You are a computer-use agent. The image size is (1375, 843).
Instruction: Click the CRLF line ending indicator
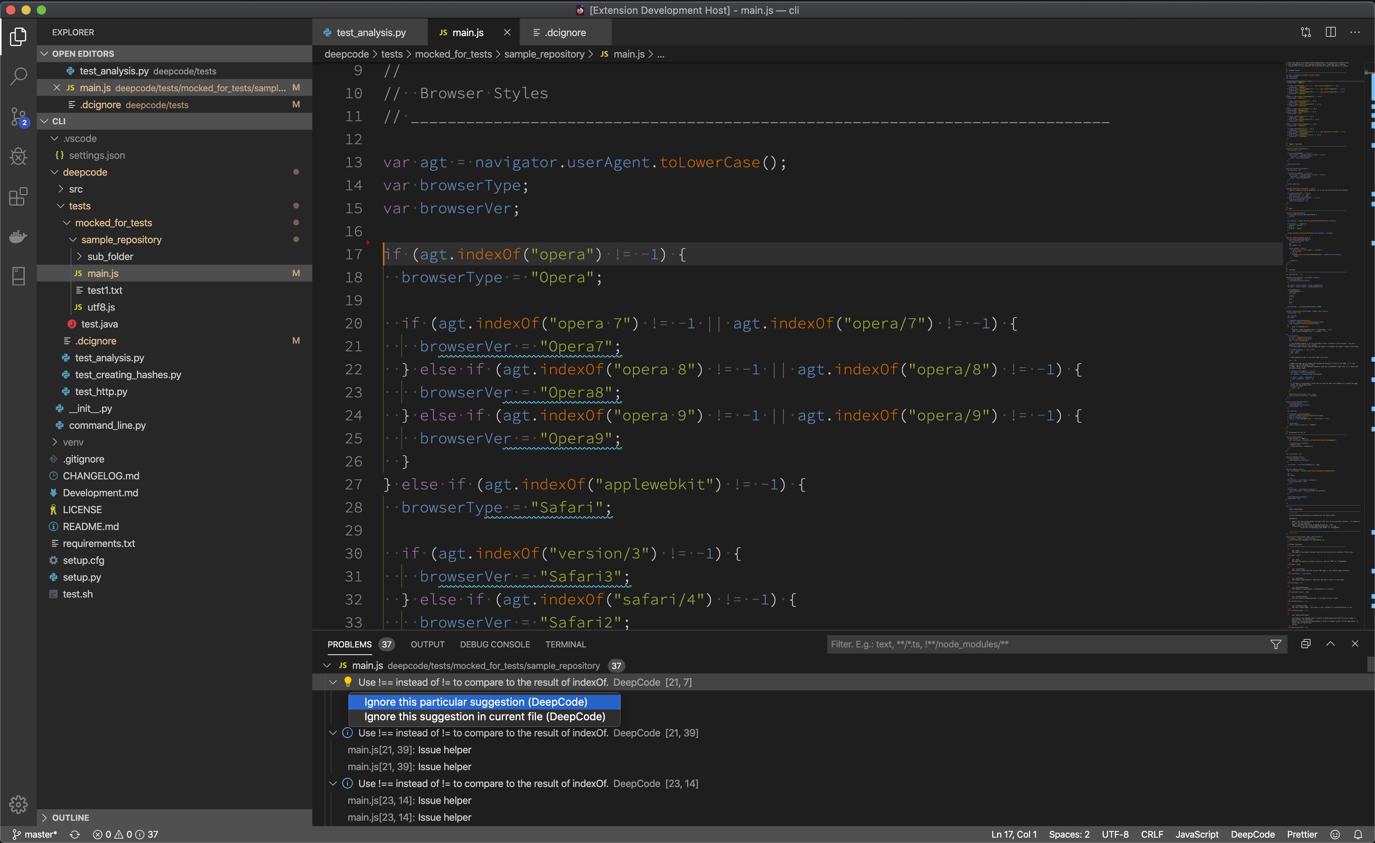[1152, 834]
